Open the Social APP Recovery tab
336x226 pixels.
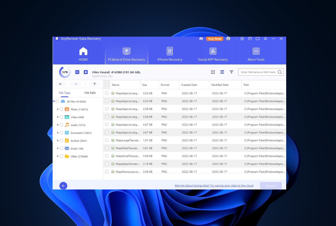[213, 54]
